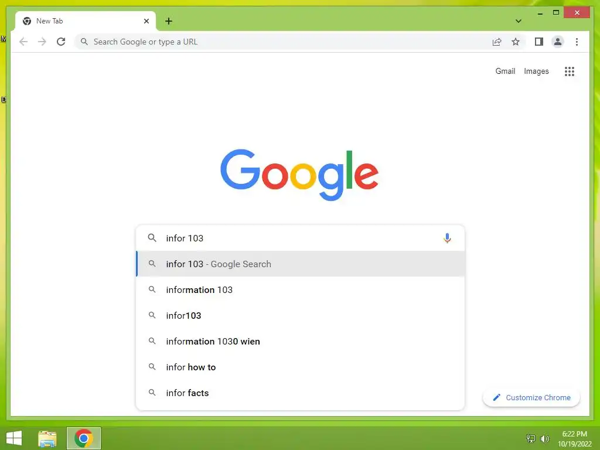This screenshot has height=450, width=600.
Task: Open the Chrome profile avatar
Action: click(x=558, y=42)
